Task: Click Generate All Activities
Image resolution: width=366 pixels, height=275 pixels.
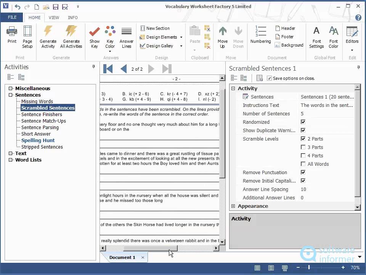Action: pos(71,37)
